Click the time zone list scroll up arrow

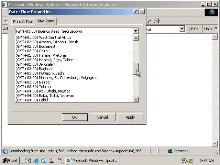pos(136,38)
